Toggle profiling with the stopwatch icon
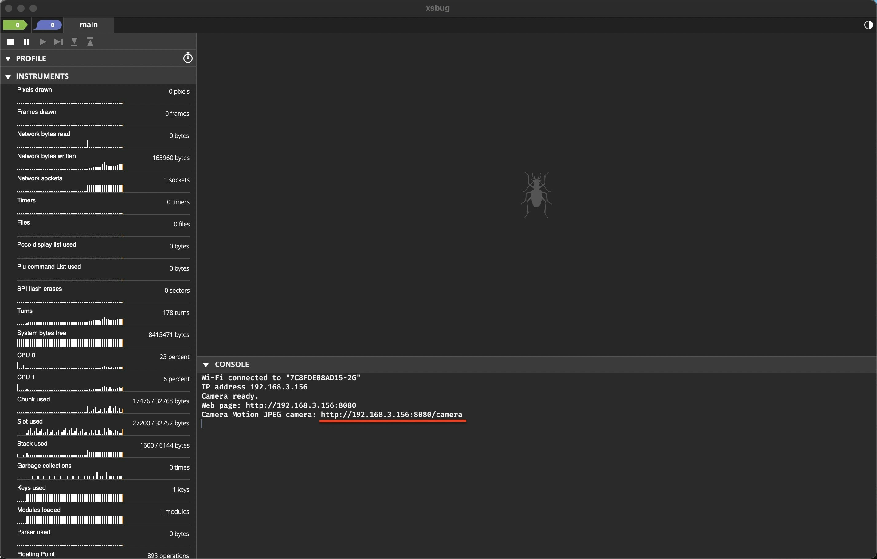 pyautogui.click(x=188, y=58)
